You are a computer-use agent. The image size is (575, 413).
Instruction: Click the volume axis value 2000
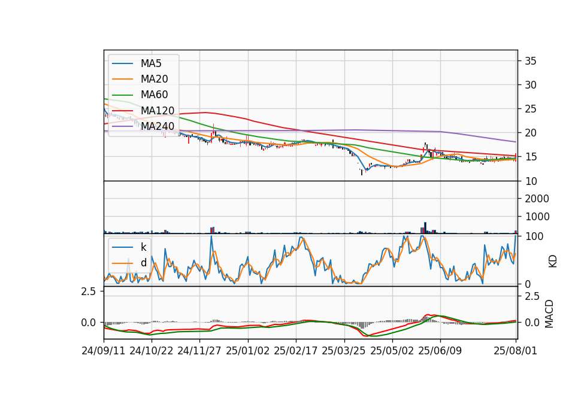click(537, 199)
